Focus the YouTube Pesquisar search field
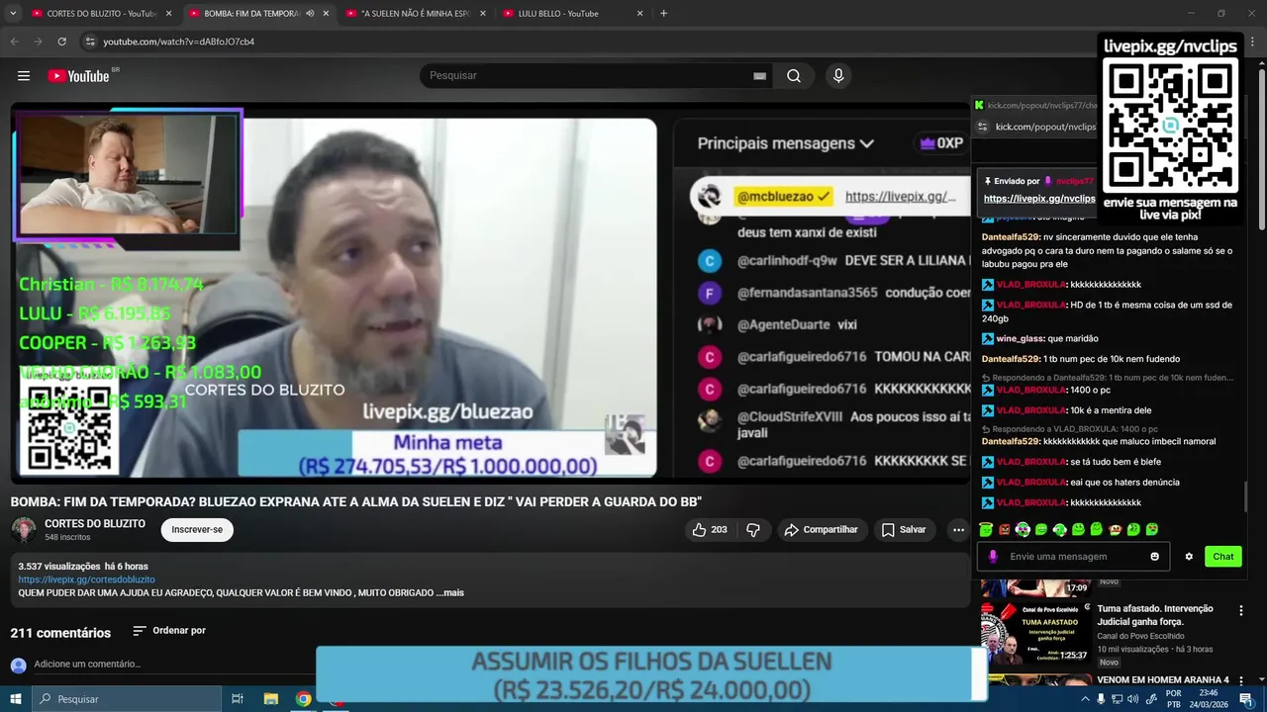This screenshot has height=712, width=1267. coord(594,76)
